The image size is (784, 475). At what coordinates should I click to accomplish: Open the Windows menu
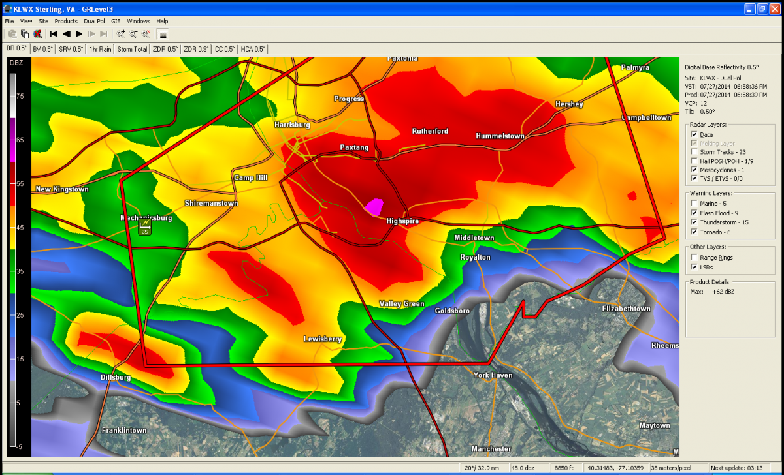tap(139, 22)
